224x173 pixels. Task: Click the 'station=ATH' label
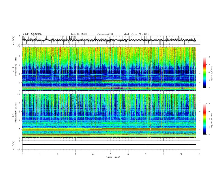click(x=105, y=34)
